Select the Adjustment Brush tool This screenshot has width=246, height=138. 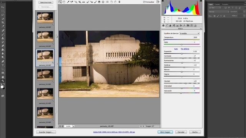click(x=95, y=2)
